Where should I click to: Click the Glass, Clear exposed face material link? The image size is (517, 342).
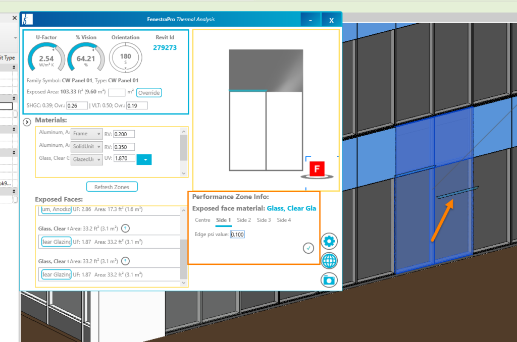[x=291, y=208]
